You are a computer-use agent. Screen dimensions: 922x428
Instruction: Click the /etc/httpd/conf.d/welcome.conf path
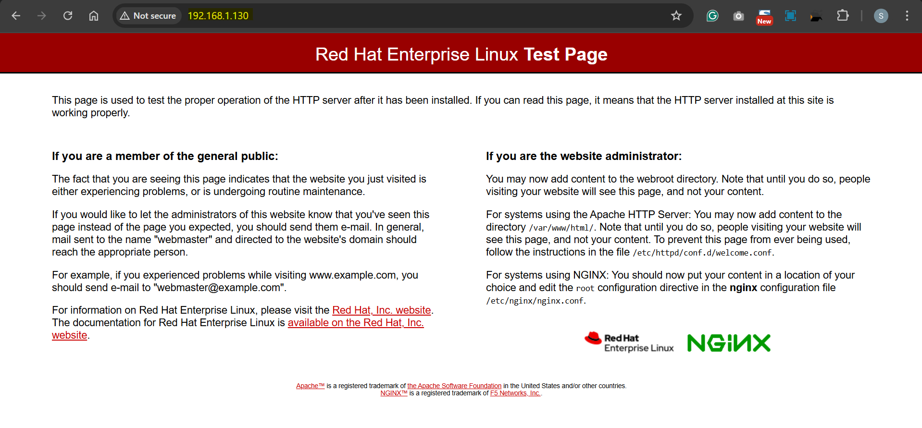[x=702, y=253]
